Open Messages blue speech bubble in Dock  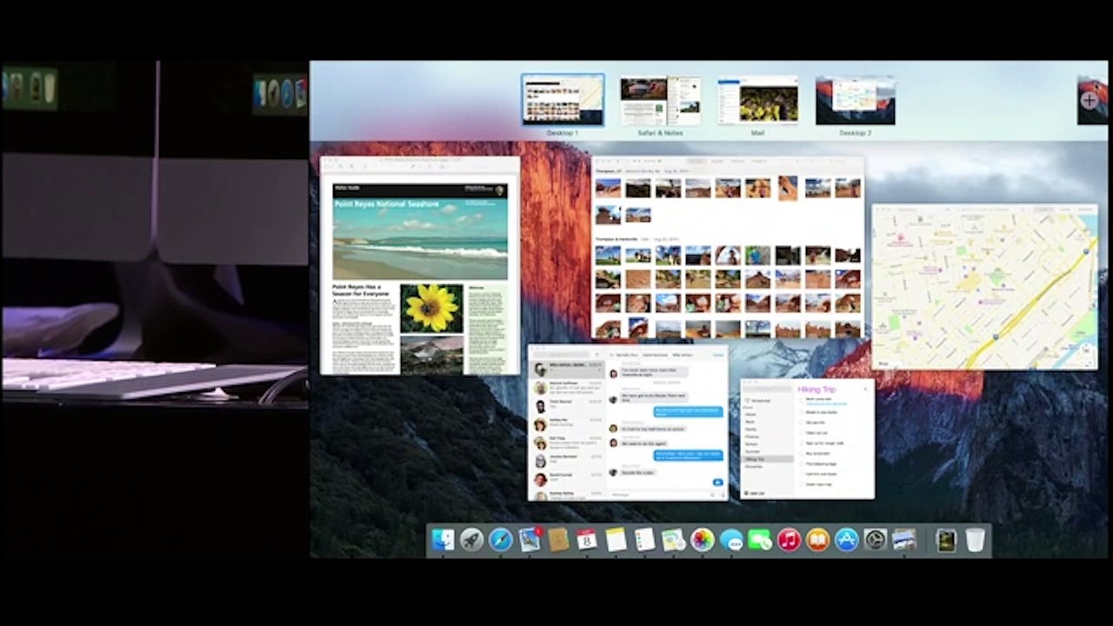click(731, 540)
